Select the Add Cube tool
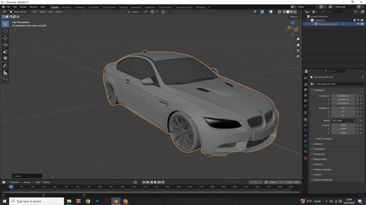 [x=5, y=80]
